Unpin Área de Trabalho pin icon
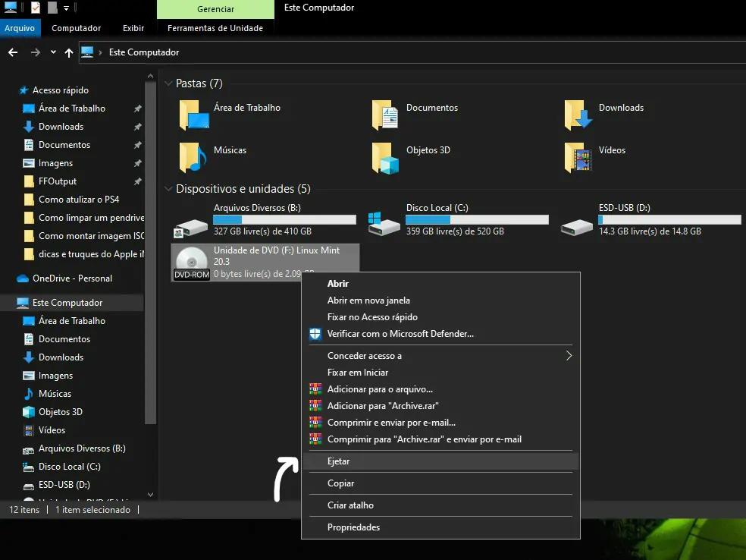This screenshot has width=746, height=560. (x=137, y=109)
